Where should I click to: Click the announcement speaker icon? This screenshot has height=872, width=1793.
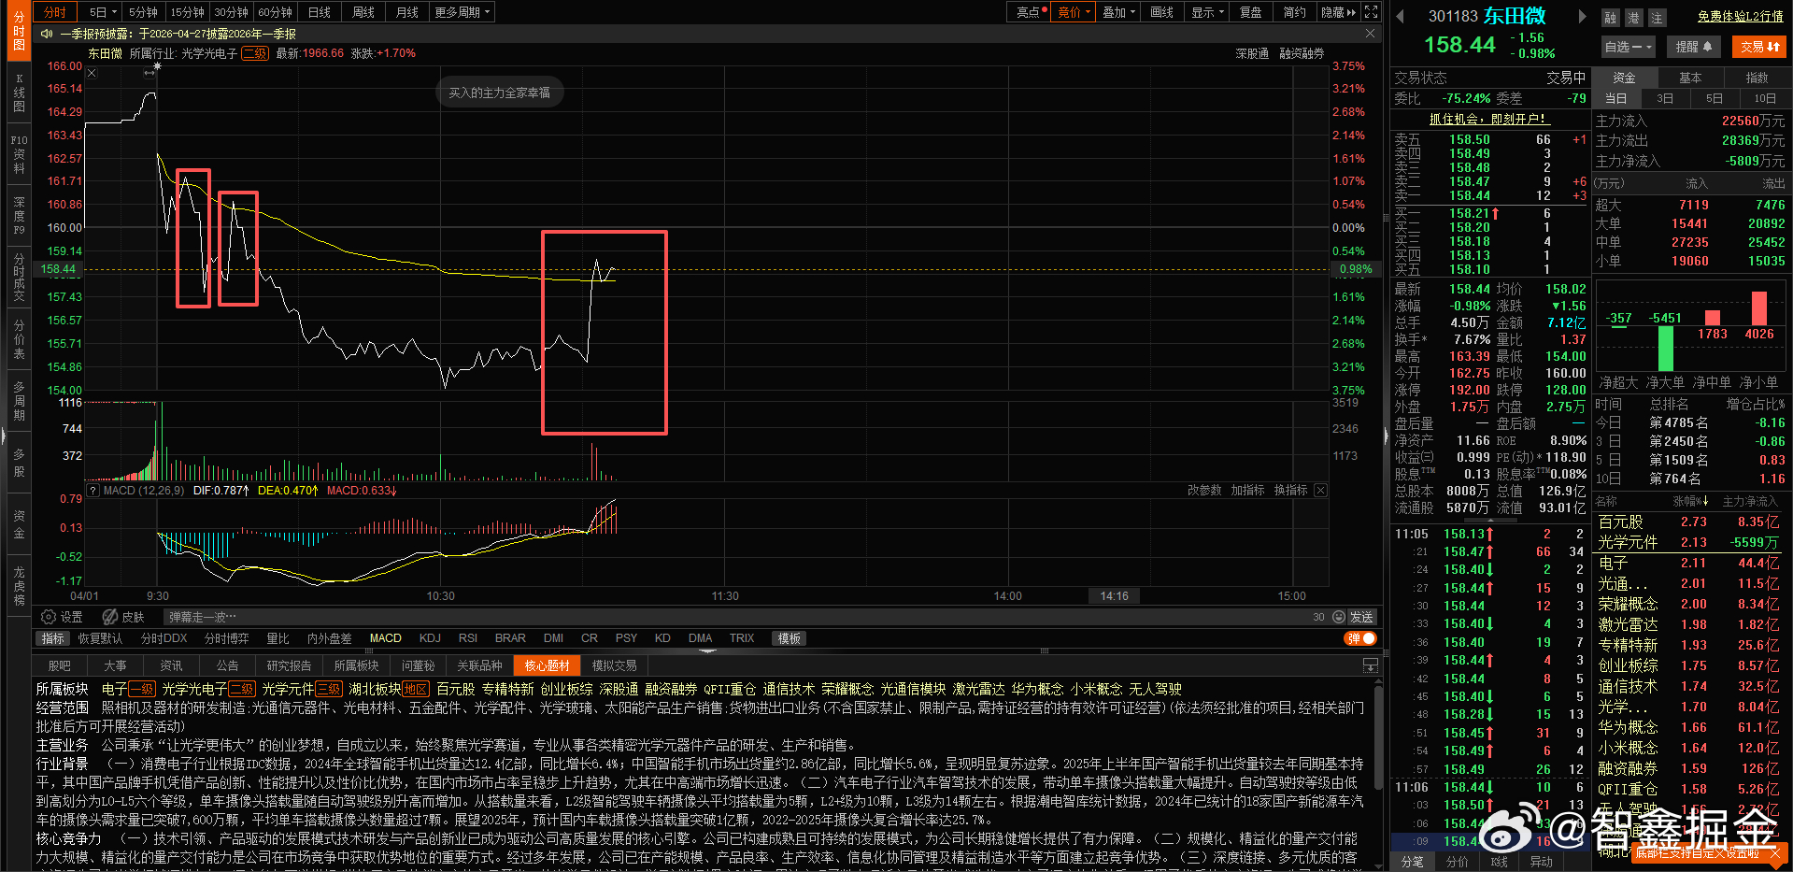pyautogui.click(x=47, y=34)
